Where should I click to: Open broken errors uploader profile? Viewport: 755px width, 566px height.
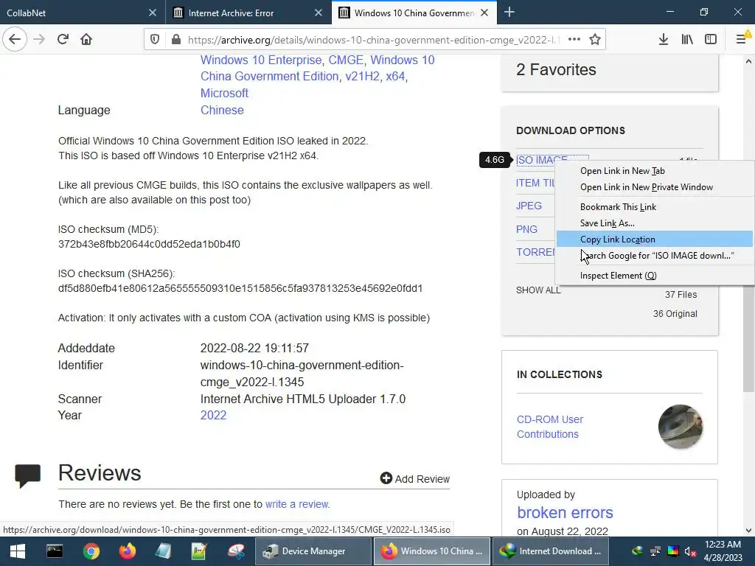565,513
